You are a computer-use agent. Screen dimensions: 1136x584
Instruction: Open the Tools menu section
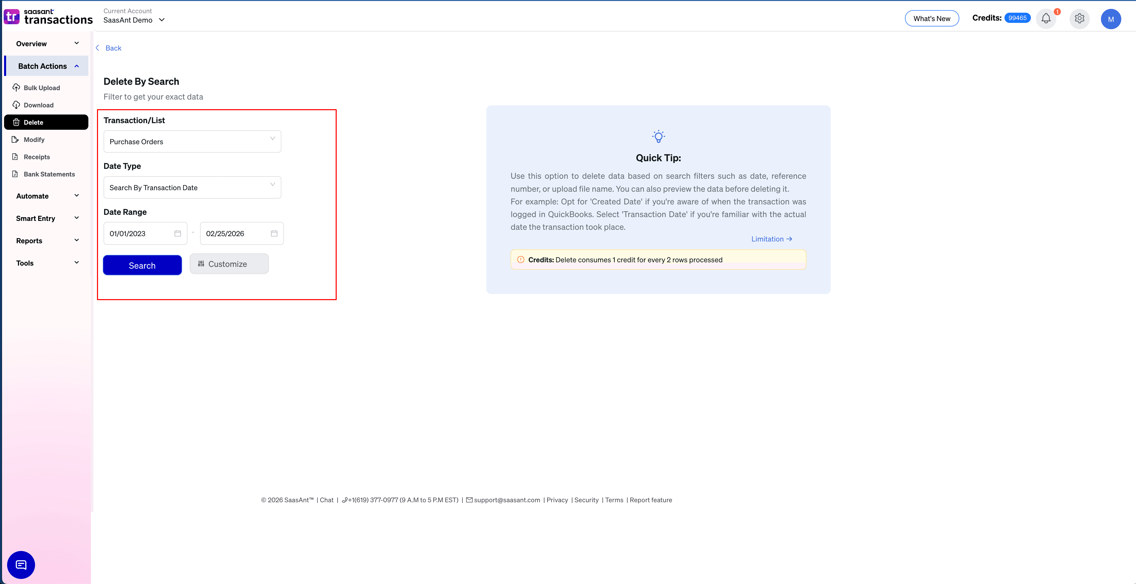[x=46, y=263]
